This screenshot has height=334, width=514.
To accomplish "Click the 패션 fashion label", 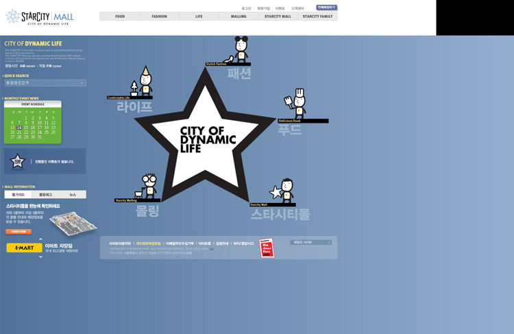I will (x=239, y=73).
